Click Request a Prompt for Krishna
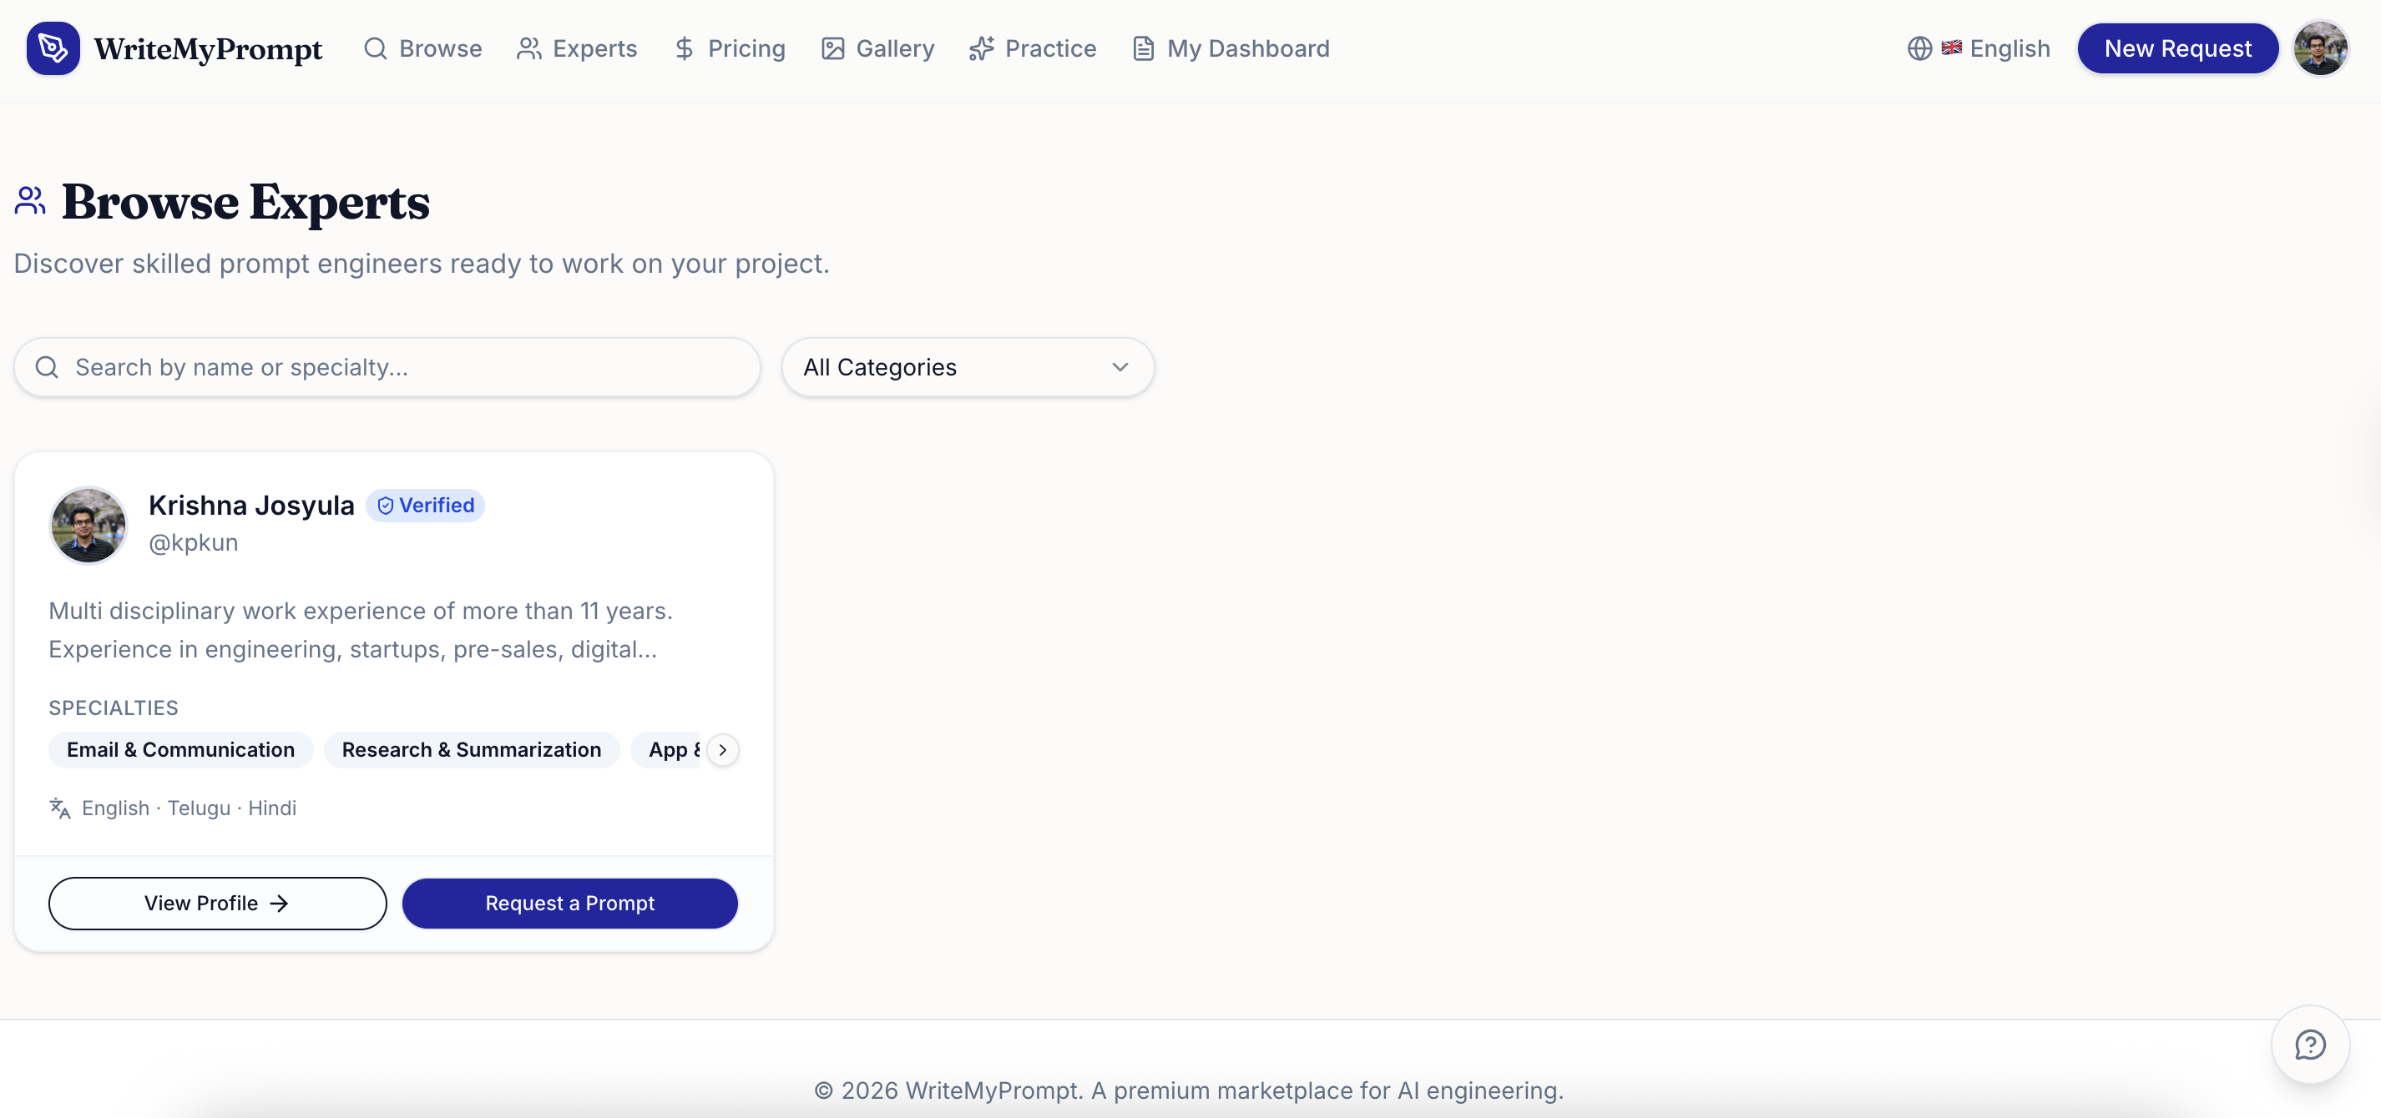The width and height of the screenshot is (2381, 1118). click(x=569, y=903)
